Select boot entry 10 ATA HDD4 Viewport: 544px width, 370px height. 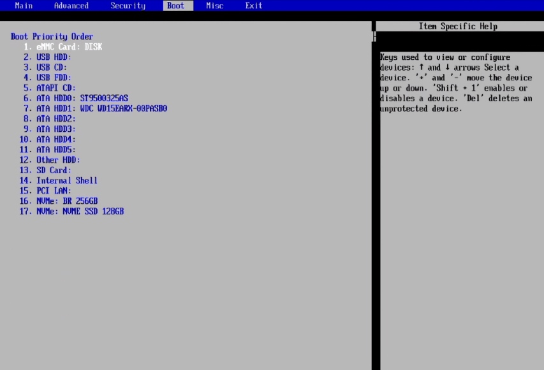(48, 139)
